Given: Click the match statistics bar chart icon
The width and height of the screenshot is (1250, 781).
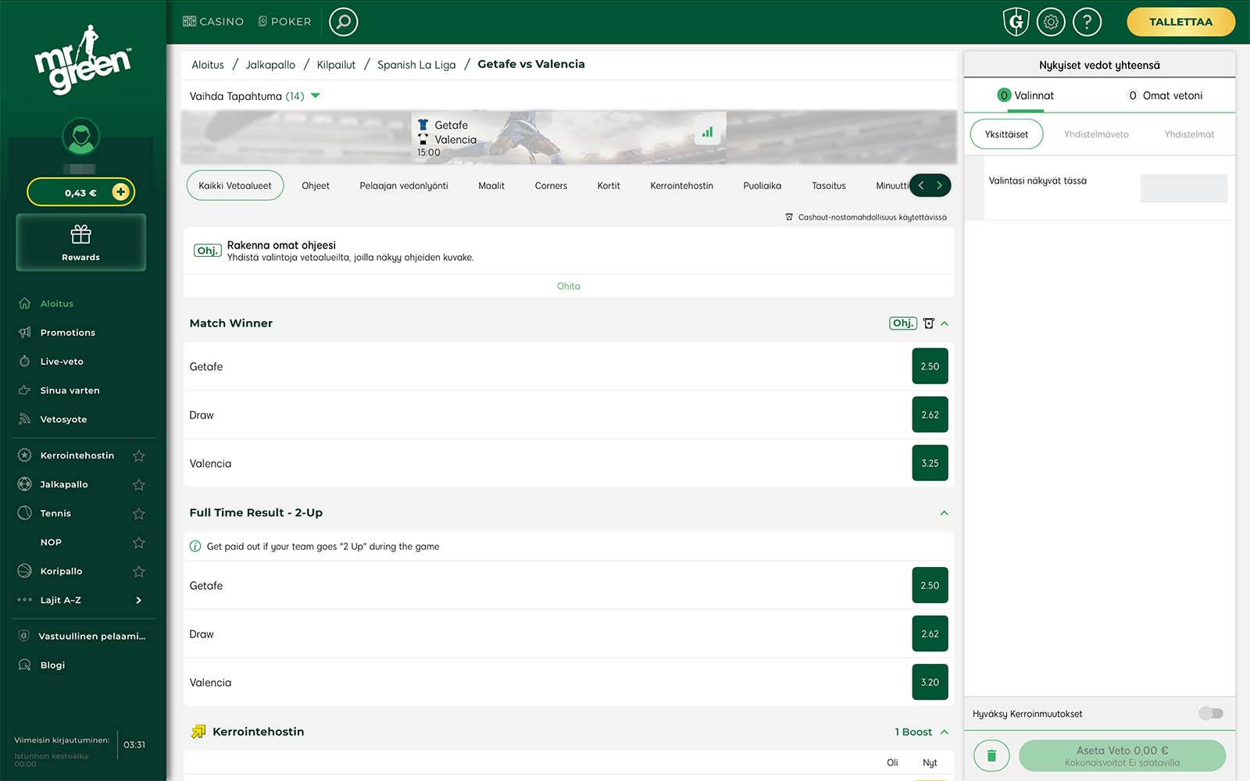Looking at the screenshot, I should [707, 133].
